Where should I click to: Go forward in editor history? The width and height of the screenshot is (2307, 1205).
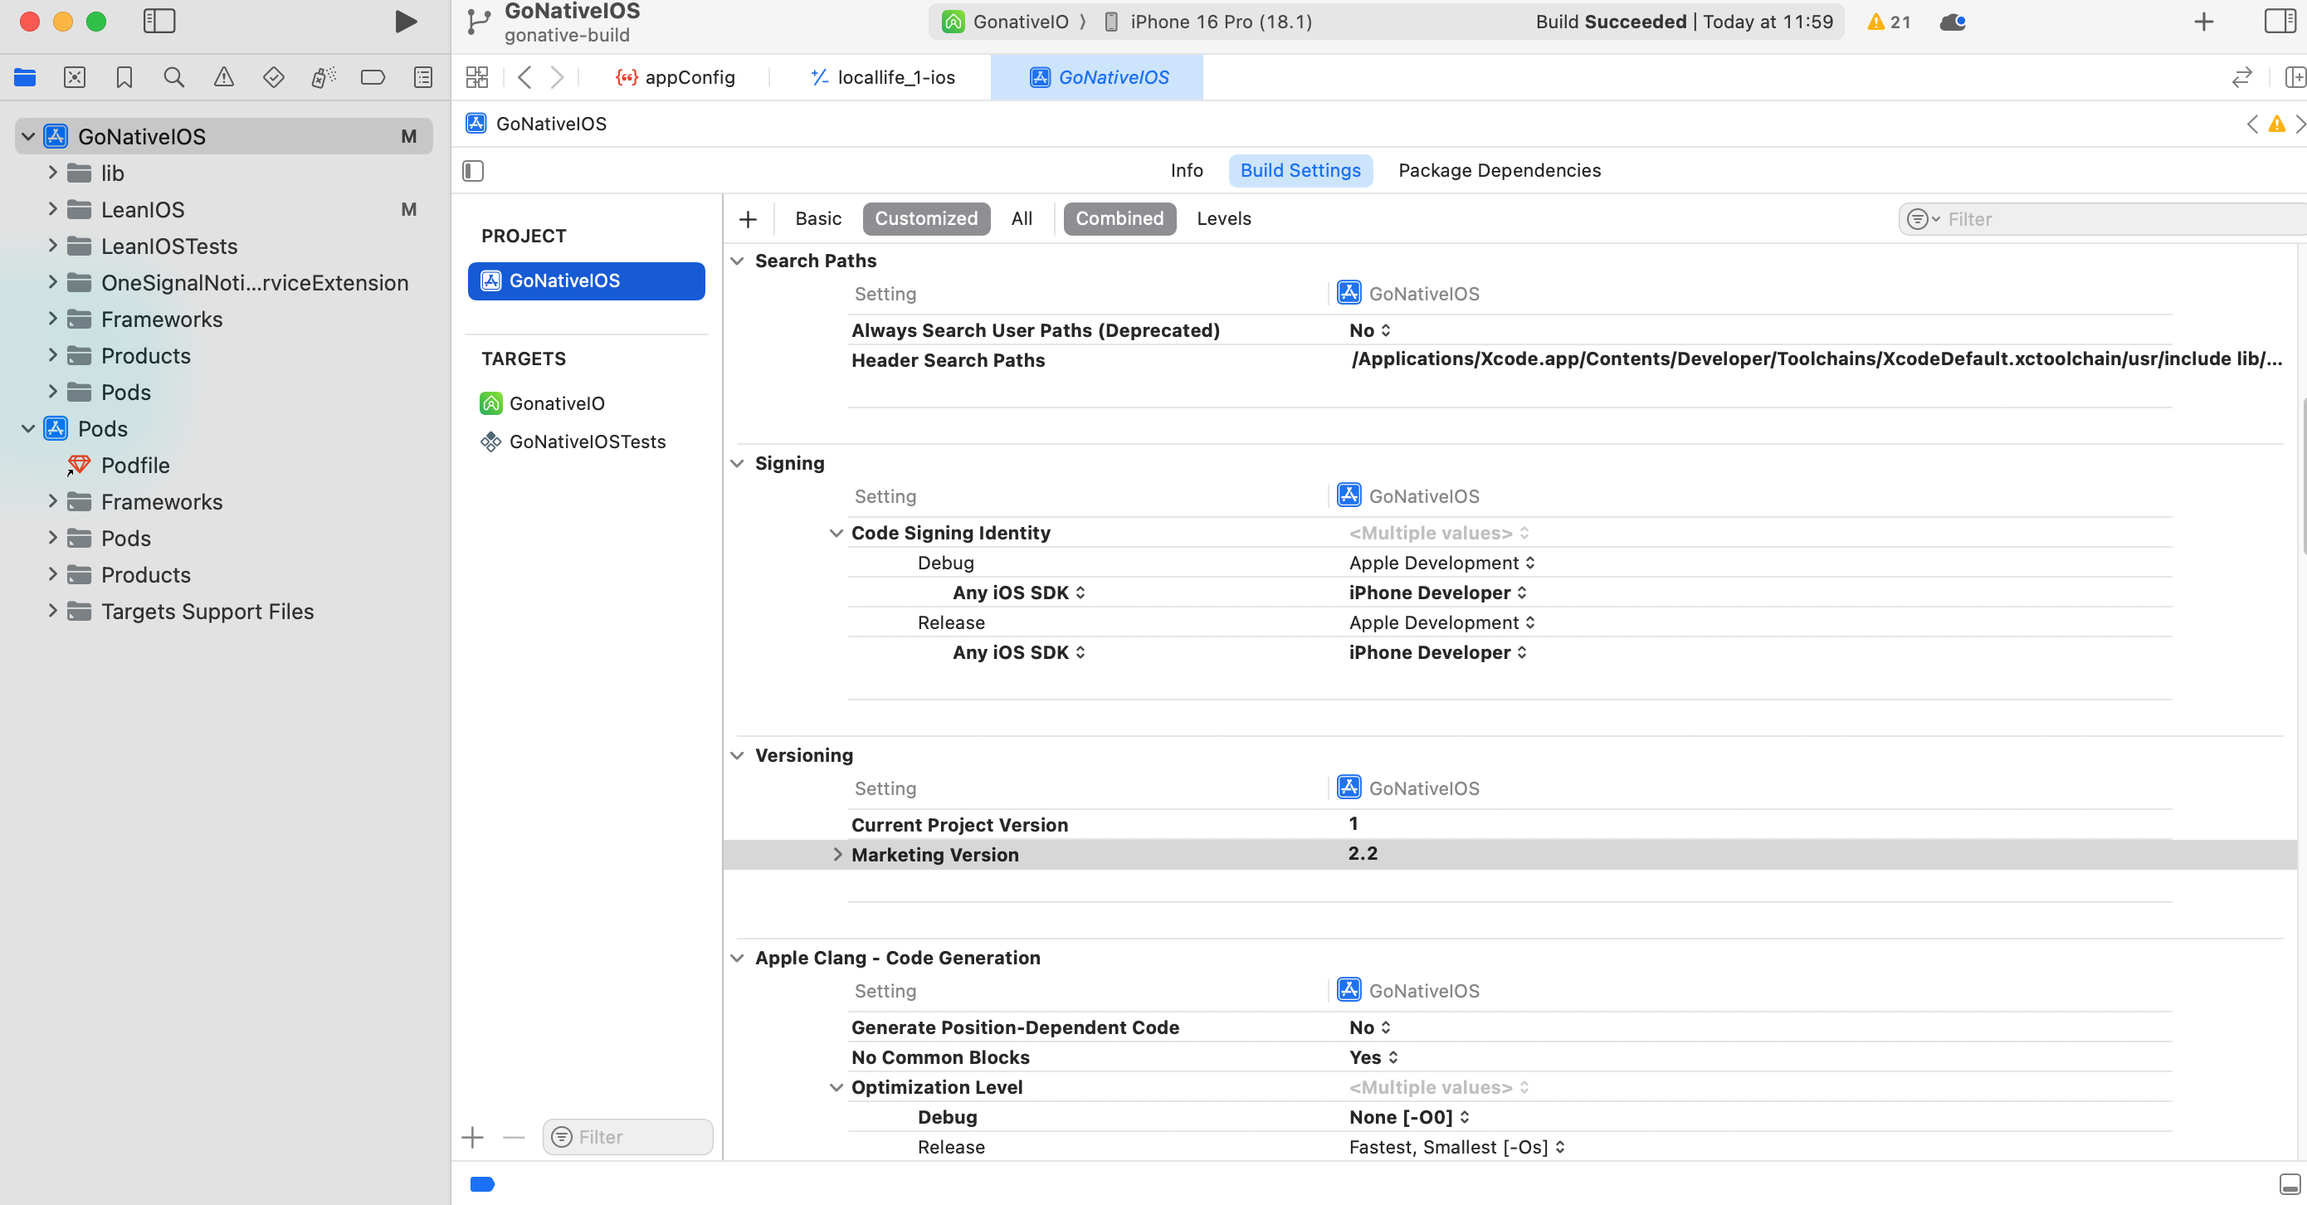[557, 78]
